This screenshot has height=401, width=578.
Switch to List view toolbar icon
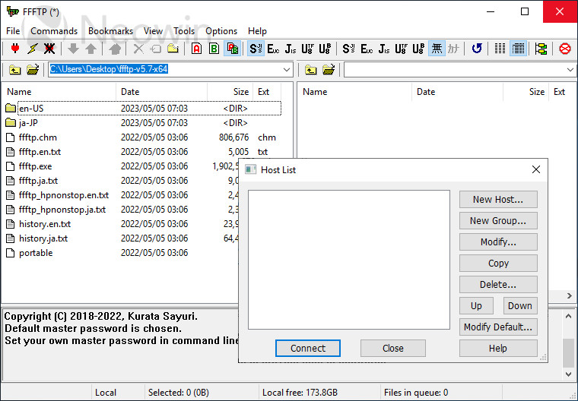pos(500,49)
